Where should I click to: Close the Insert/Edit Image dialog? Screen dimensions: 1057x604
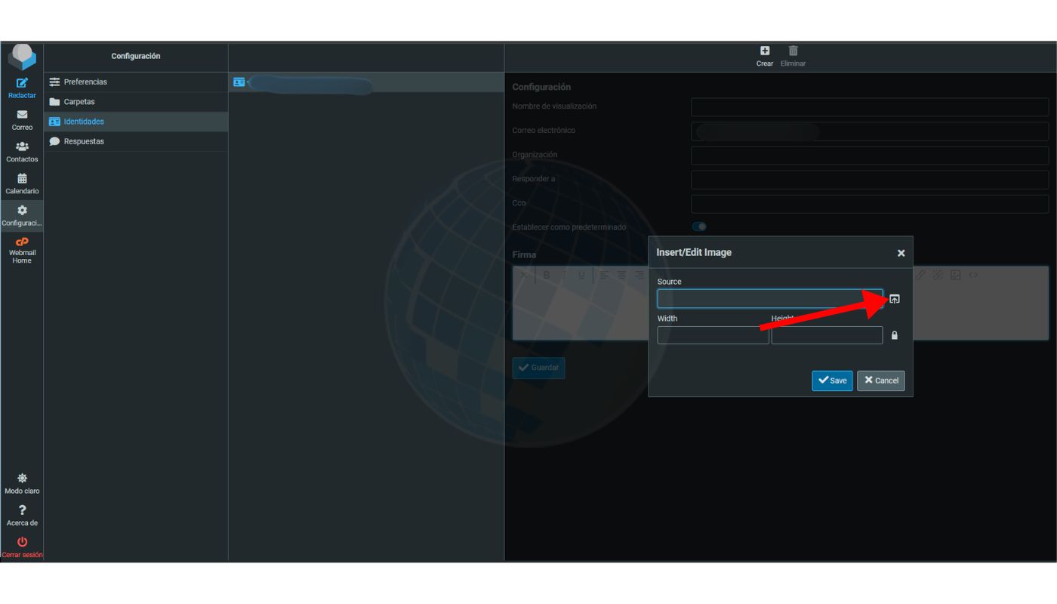pyautogui.click(x=901, y=253)
